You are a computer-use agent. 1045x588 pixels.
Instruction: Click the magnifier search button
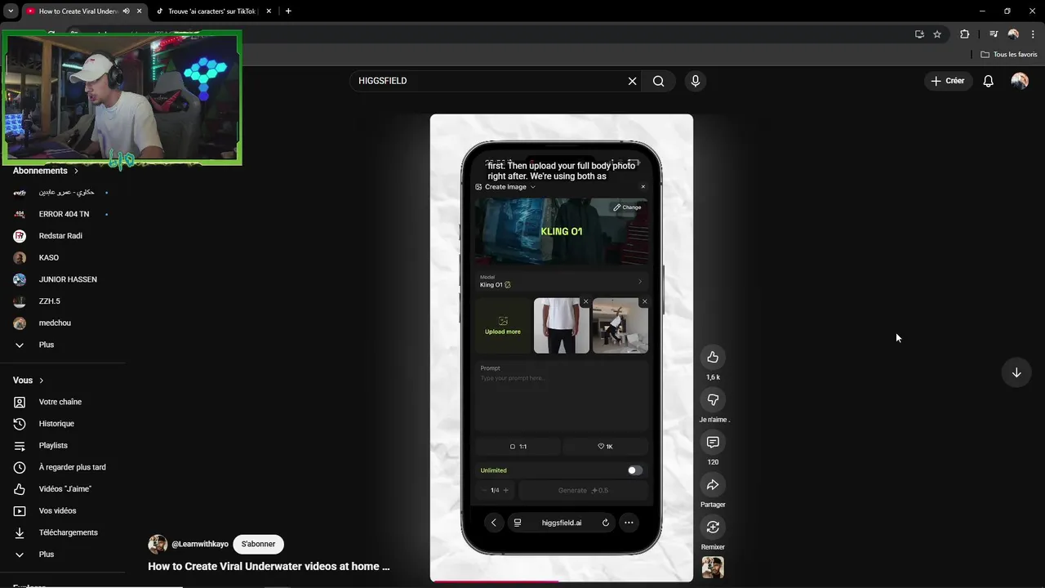pos(658,81)
